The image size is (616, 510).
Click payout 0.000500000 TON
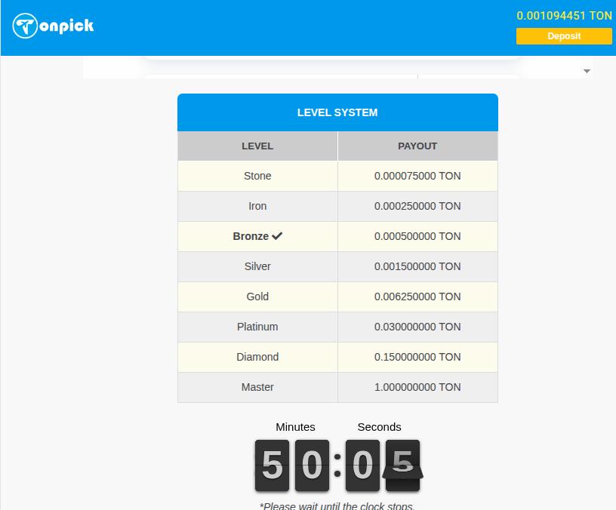pos(417,236)
